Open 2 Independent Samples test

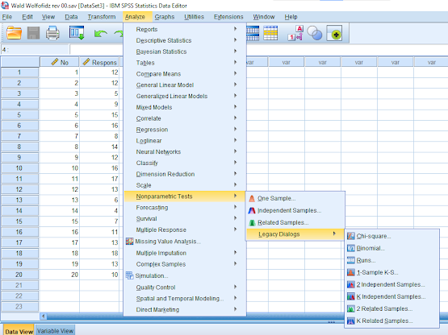(x=391, y=284)
